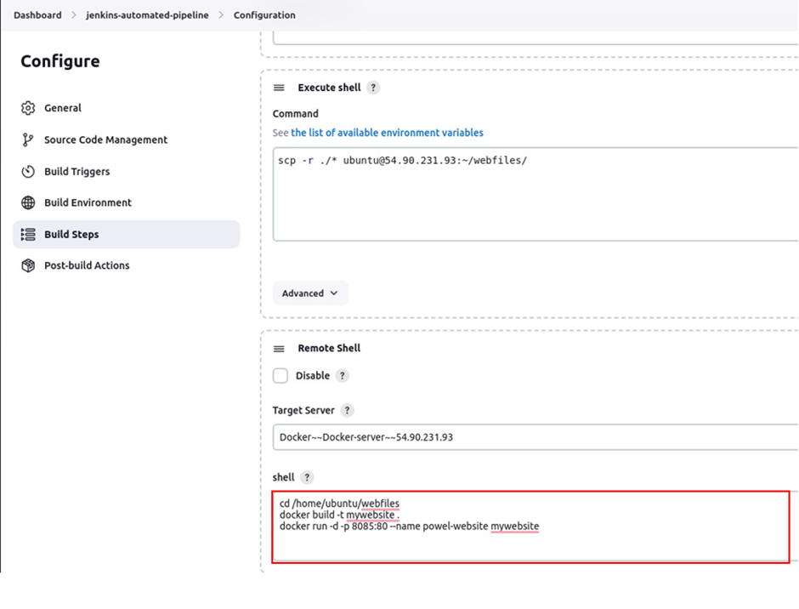Viewport: 799px width, 609px height.
Task: Click the Build Steps list icon
Action: pyautogui.click(x=28, y=234)
